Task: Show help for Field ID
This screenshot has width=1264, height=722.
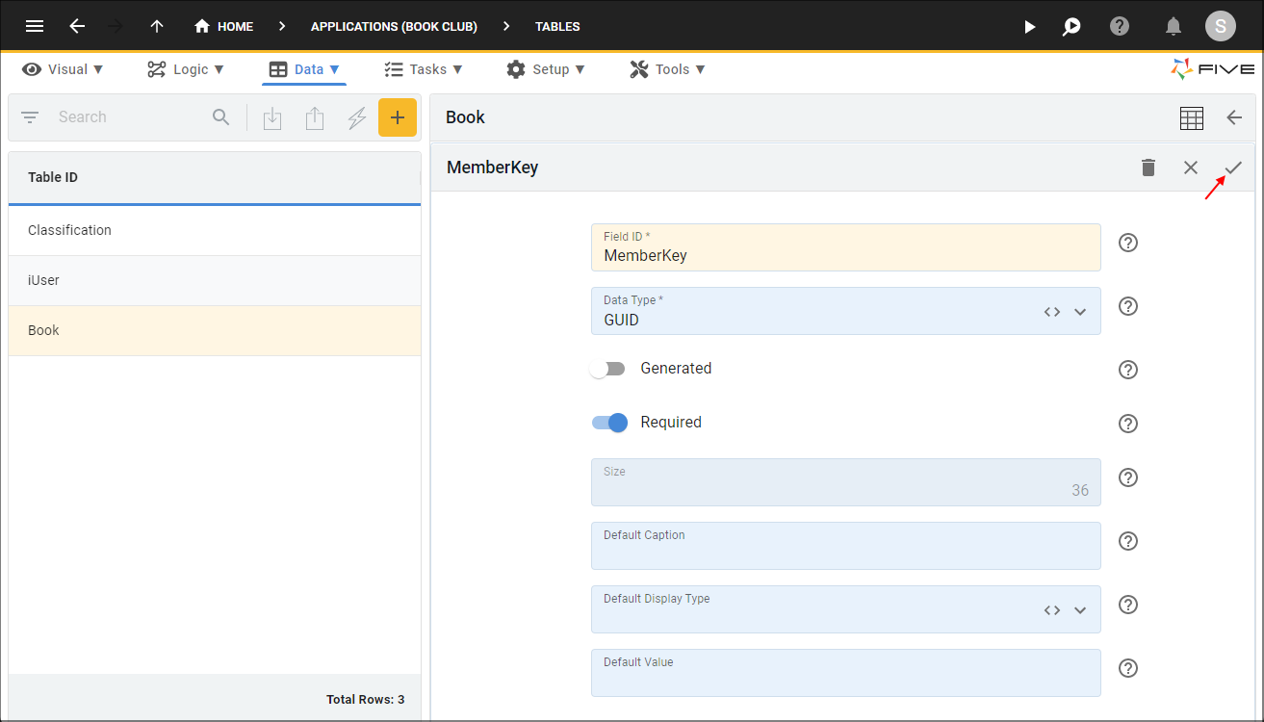Action: click(x=1128, y=243)
